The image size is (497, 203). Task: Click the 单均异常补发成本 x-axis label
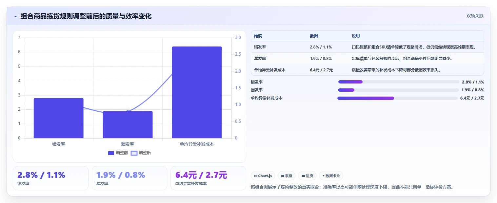click(x=197, y=144)
